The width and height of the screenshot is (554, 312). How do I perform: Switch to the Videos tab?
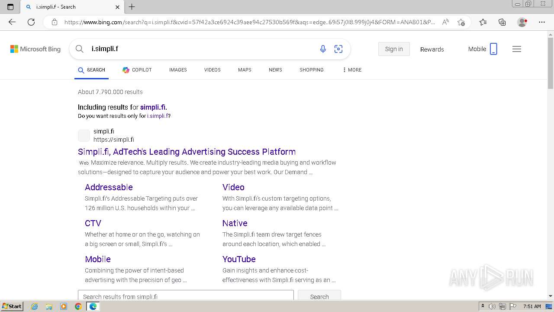213,70
